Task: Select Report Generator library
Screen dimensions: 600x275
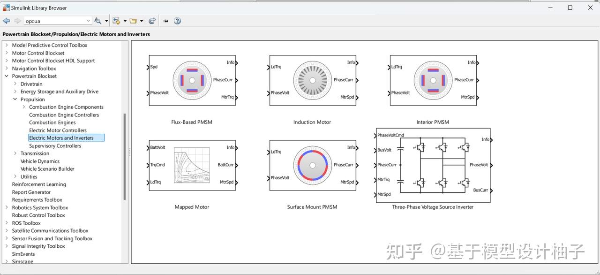Action: point(31,192)
